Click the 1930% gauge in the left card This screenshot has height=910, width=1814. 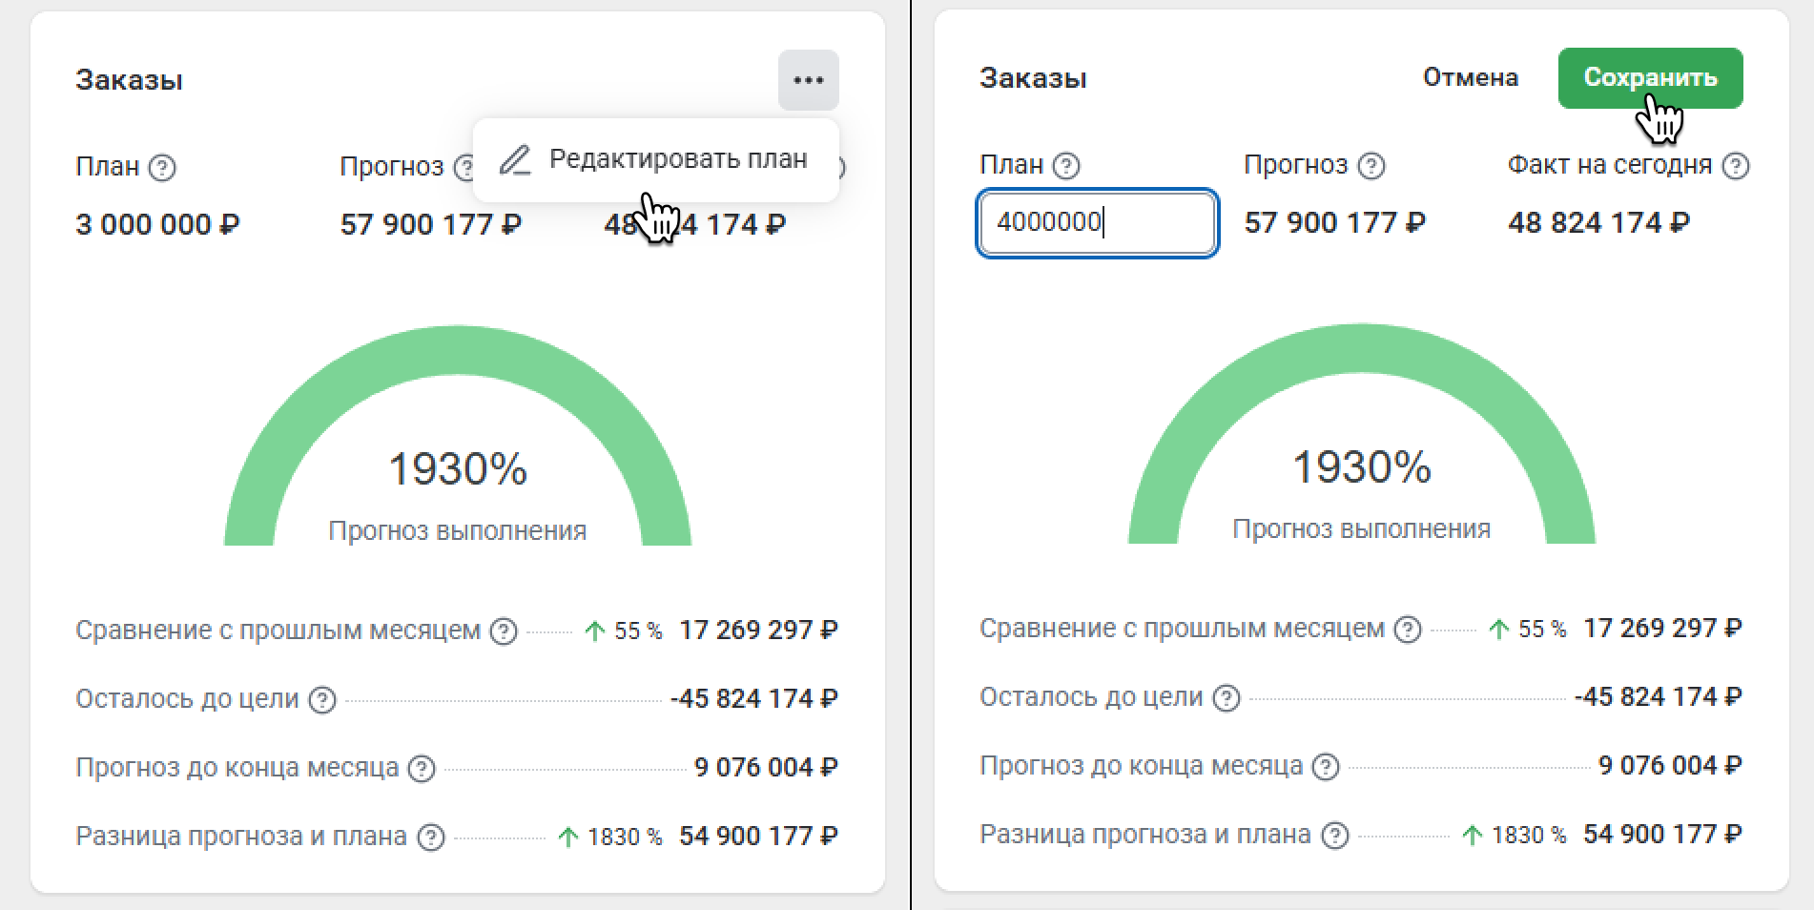coord(457,467)
